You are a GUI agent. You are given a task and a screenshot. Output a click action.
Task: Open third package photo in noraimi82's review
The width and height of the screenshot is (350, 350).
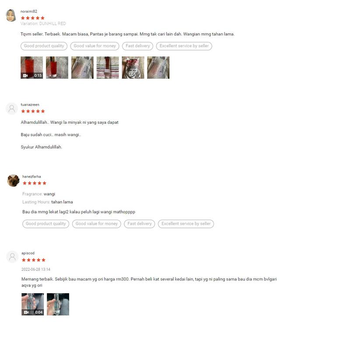click(x=82, y=68)
